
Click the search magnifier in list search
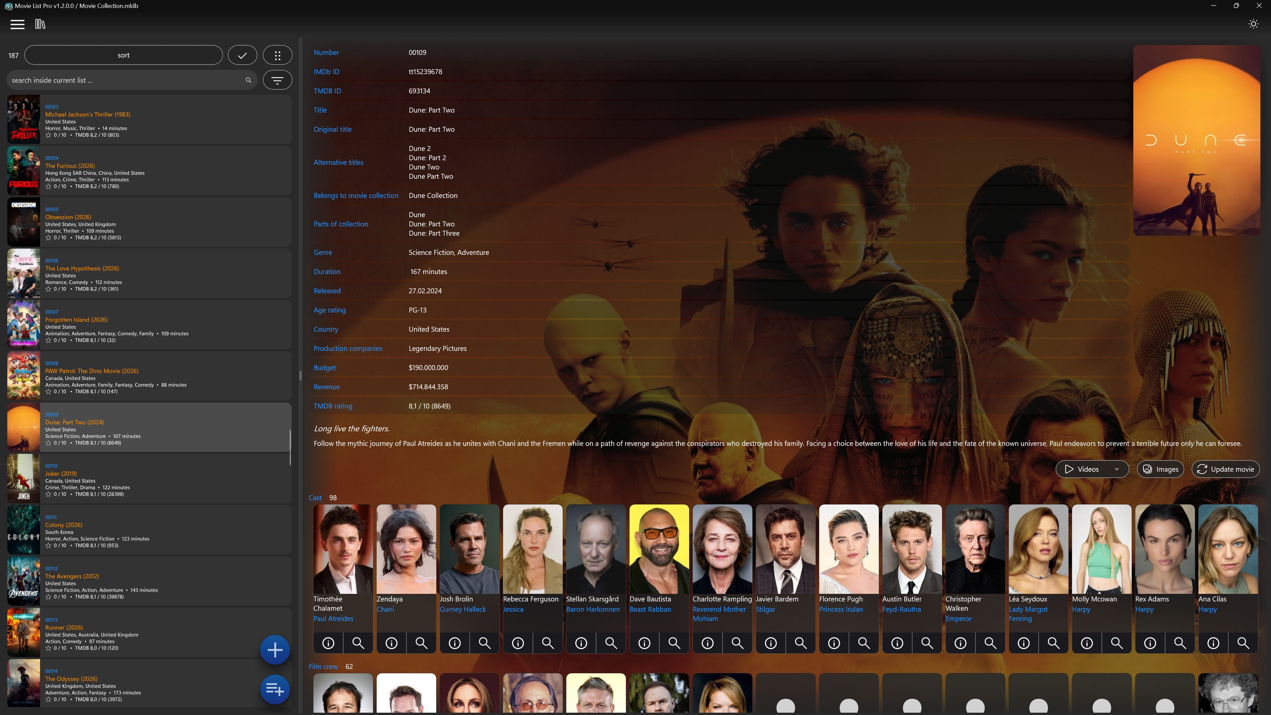[248, 80]
